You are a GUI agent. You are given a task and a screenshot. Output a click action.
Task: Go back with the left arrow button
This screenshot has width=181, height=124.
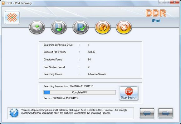pos(147,113)
